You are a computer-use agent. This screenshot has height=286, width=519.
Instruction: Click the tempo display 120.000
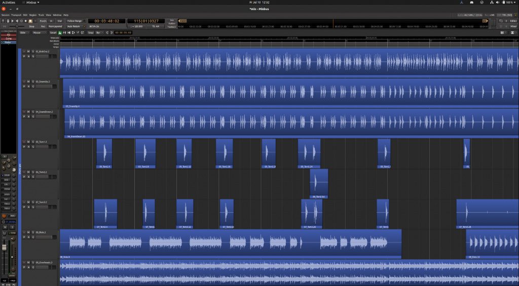(x=136, y=26)
